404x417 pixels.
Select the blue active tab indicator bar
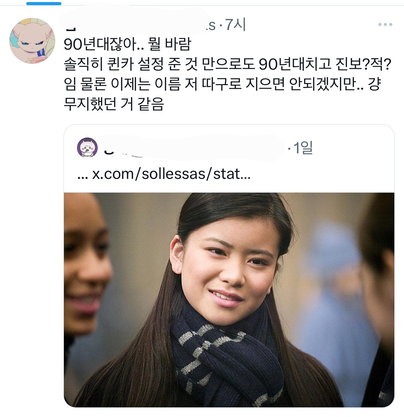tap(44, 3)
